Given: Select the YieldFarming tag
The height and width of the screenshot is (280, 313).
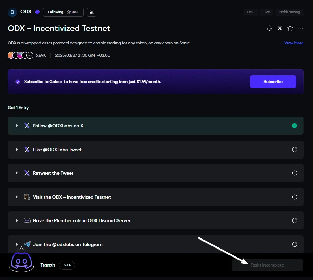Looking at the screenshot, I should click(x=289, y=12).
